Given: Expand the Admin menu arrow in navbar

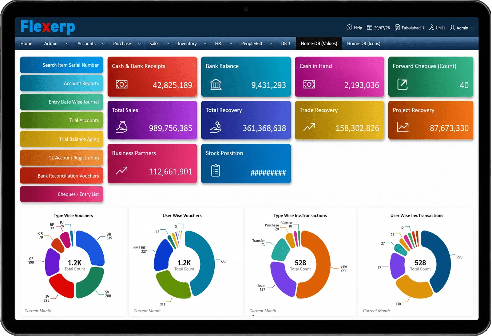Looking at the screenshot, I should point(67,44).
